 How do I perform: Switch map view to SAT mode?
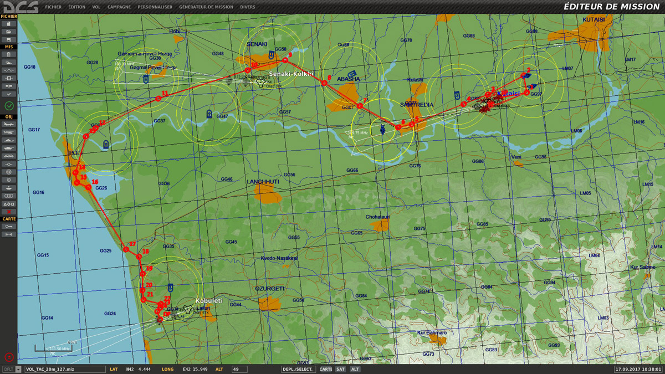click(x=340, y=369)
